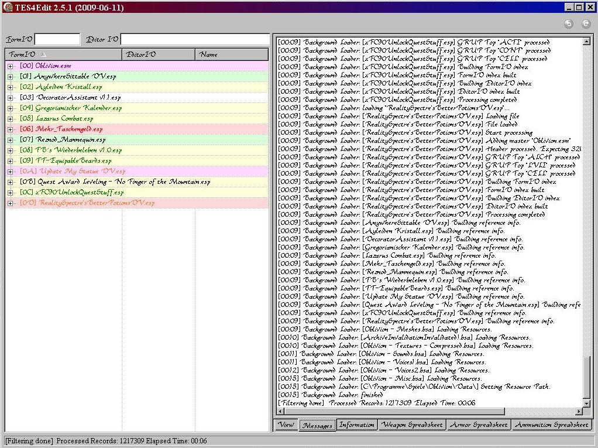Screen dimensions: 598x448
Task: Open the Information tab
Action: click(x=356, y=425)
